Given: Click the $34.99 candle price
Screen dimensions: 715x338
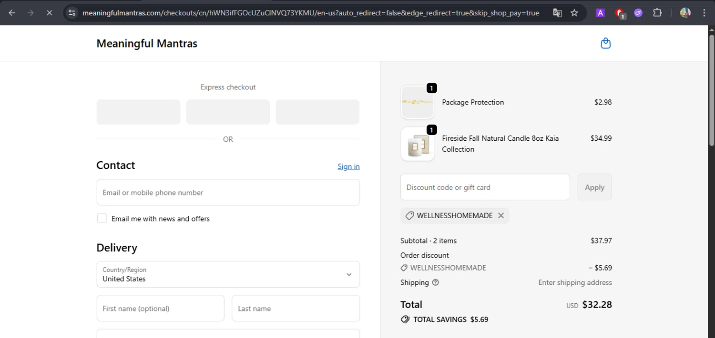Looking at the screenshot, I should [601, 138].
